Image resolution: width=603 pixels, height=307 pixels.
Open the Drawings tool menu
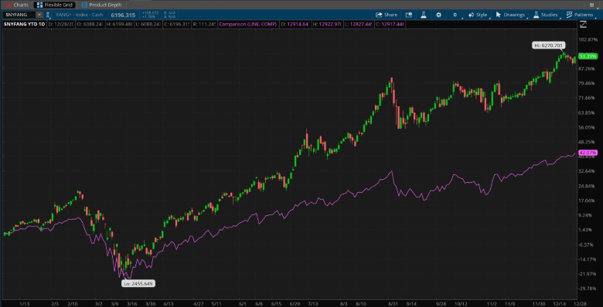510,15
